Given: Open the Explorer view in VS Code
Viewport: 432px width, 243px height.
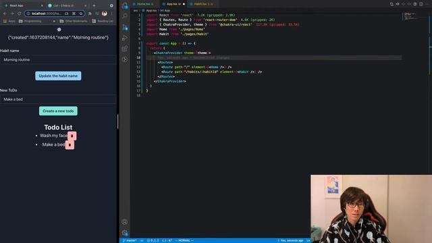Looking at the screenshot, I should click(125, 5).
